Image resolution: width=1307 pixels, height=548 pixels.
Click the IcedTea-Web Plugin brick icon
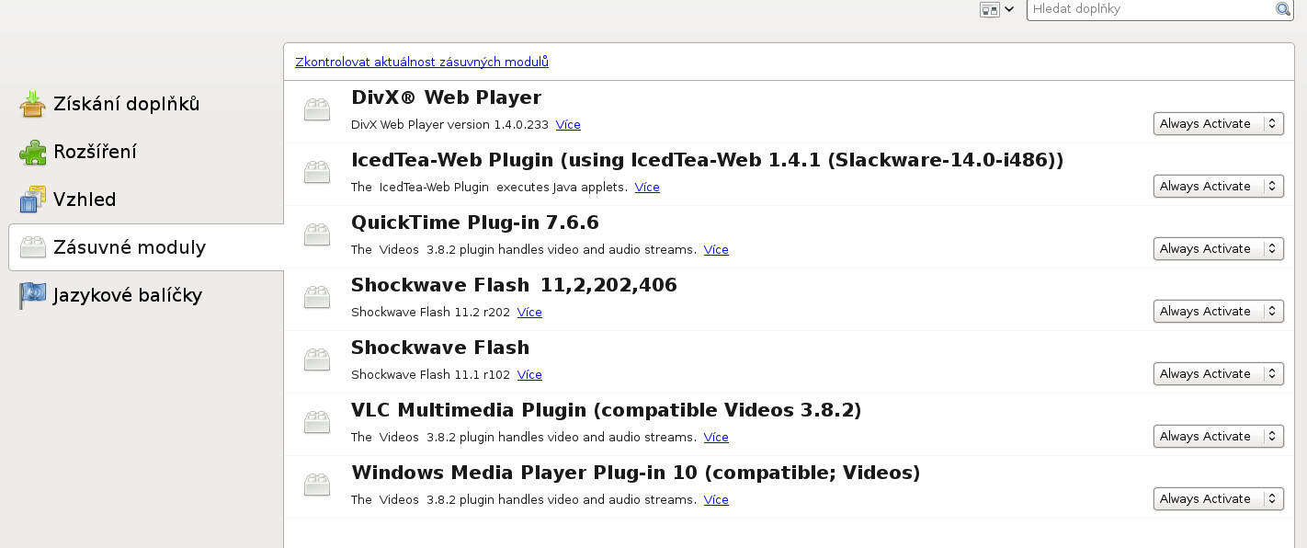click(317, 173)
